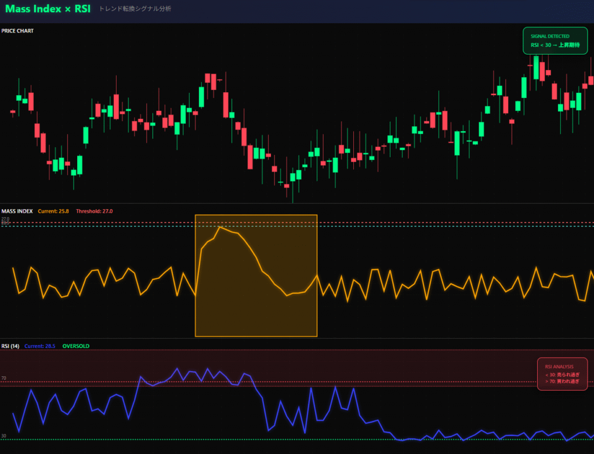Select the "MASS INDEX" panel label

click(x=17, y=211)
